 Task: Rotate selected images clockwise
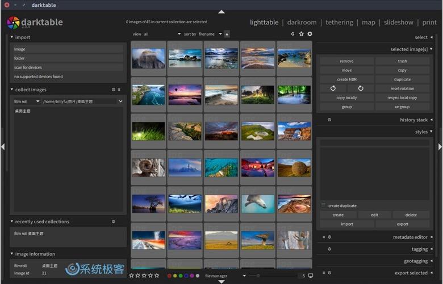click(360, 88)
